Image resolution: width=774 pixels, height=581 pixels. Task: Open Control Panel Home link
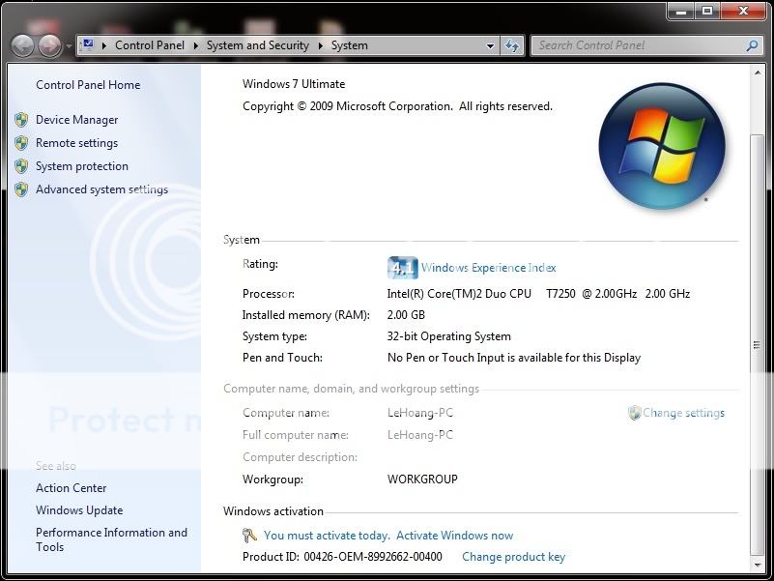pos(88,85)
